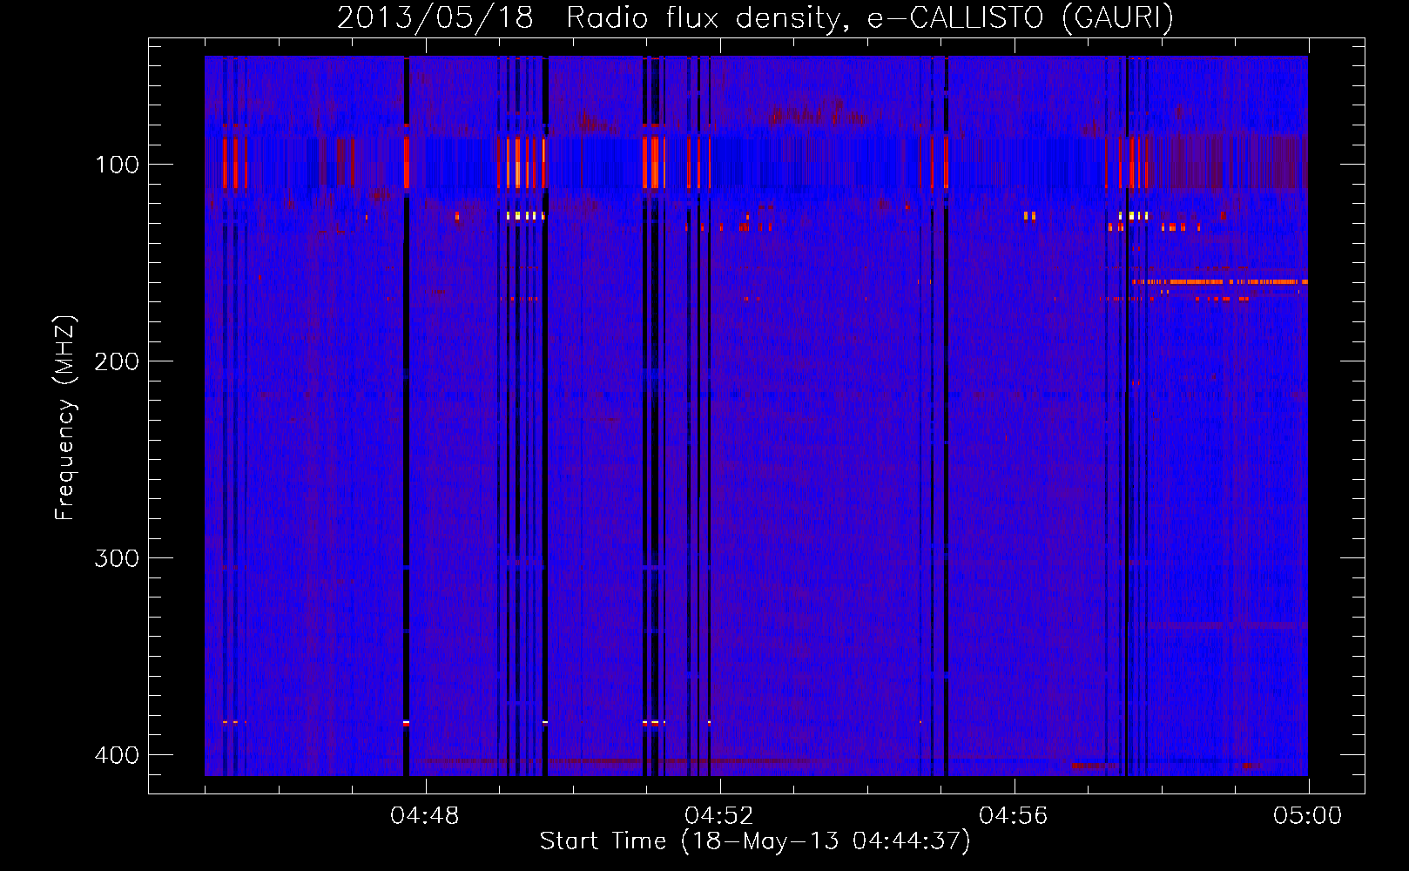Click the 300 MHz frequency tick label
This screenshot has width=1409, height=871.
[117, 558]
